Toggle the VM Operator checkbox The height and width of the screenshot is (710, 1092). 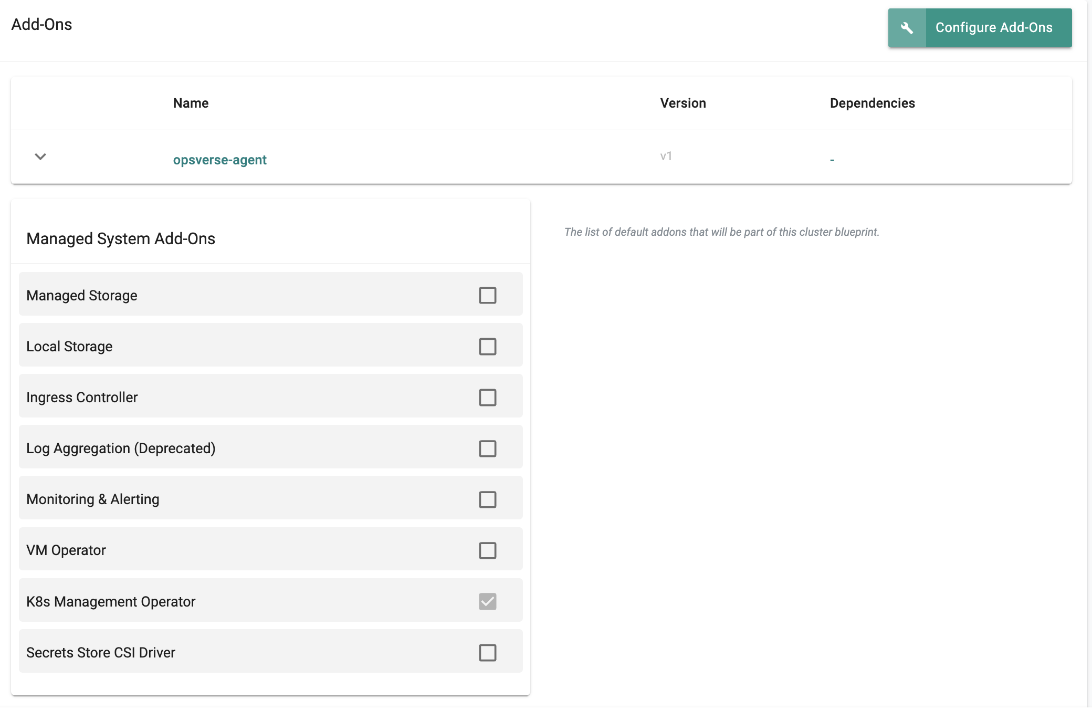(x=488, y=550)
